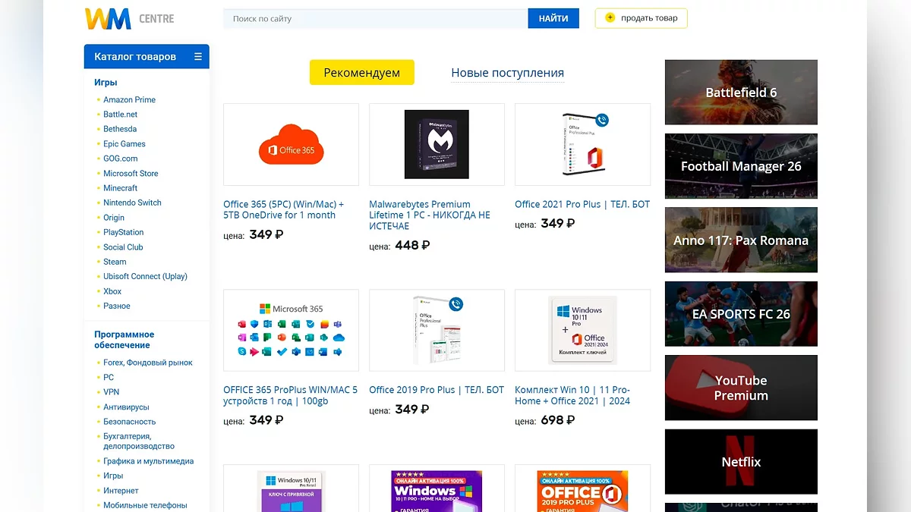Open Office 2021 Pro Plus | ТЕЛ. БОТ title
The image size is (911, 512).
(582, 204)
